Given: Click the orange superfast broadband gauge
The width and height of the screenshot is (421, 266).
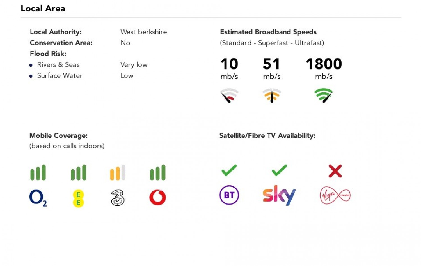Looking at the screenshot, I should 272,95.
